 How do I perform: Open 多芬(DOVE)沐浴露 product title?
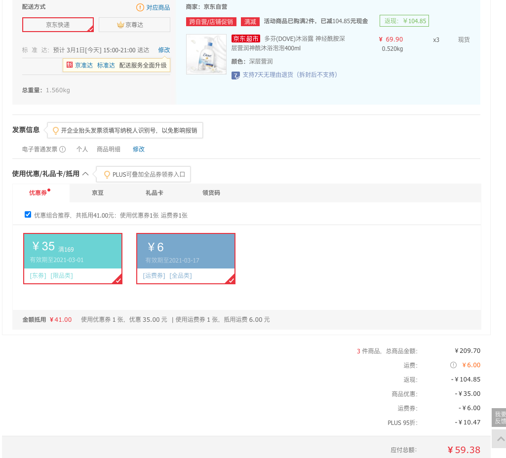[x=288, y=43]
